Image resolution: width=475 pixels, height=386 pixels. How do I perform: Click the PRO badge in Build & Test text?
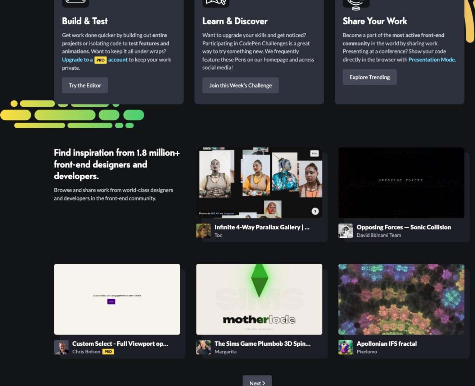click(100, 60)
